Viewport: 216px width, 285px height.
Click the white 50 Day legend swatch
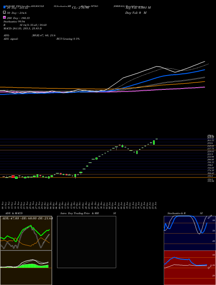5,13
